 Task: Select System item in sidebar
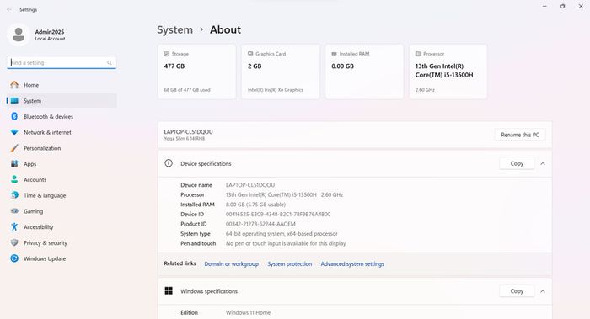pos(62,101)
